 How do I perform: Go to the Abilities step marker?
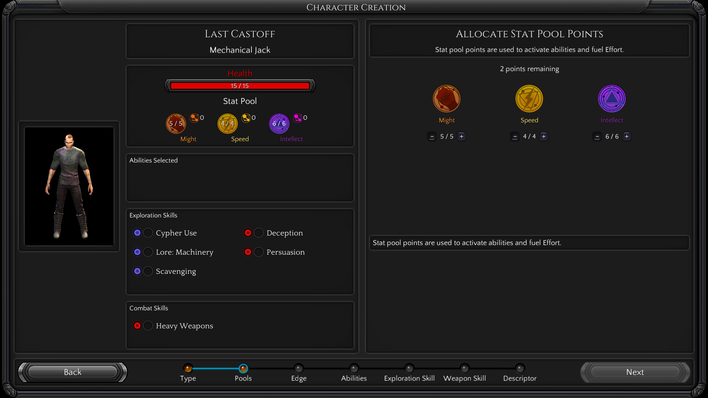354,368
